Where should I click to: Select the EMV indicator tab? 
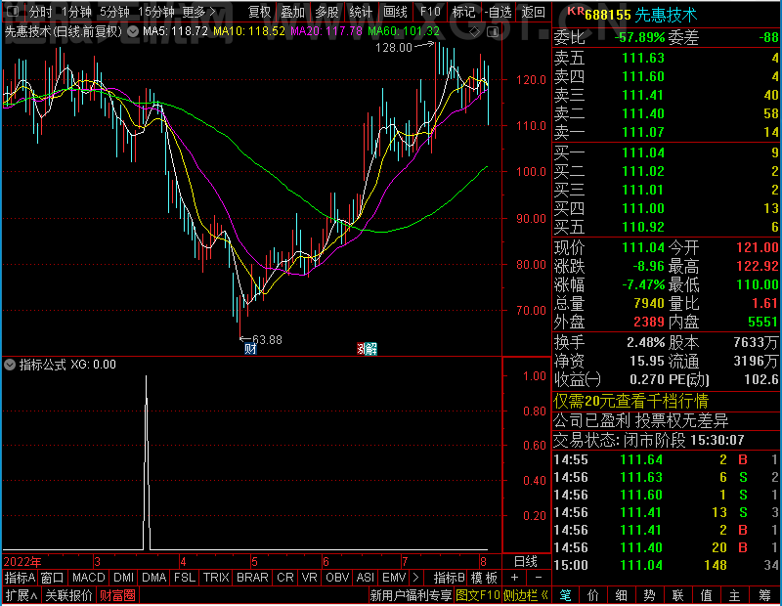coord(394,578)
